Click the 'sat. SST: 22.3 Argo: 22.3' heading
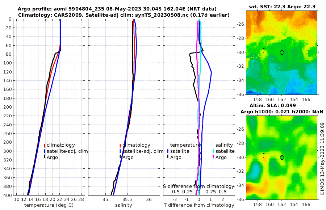The image size is (326, 210). (x=282, y=7)
